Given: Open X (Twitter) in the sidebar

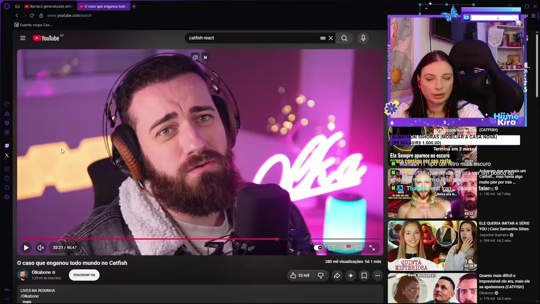Looking at the screenshot, I should click(x=7, y=155).
